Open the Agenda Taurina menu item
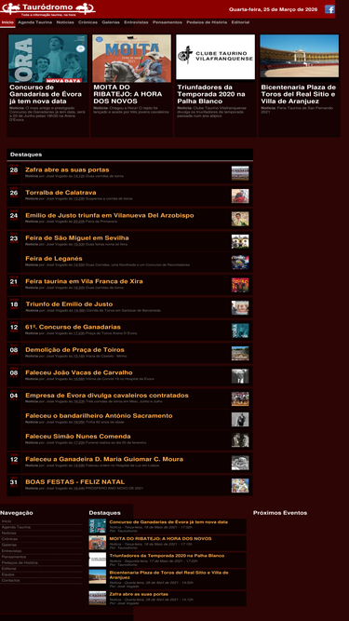Viewport: 349px width, 621px height. point(34,22)
